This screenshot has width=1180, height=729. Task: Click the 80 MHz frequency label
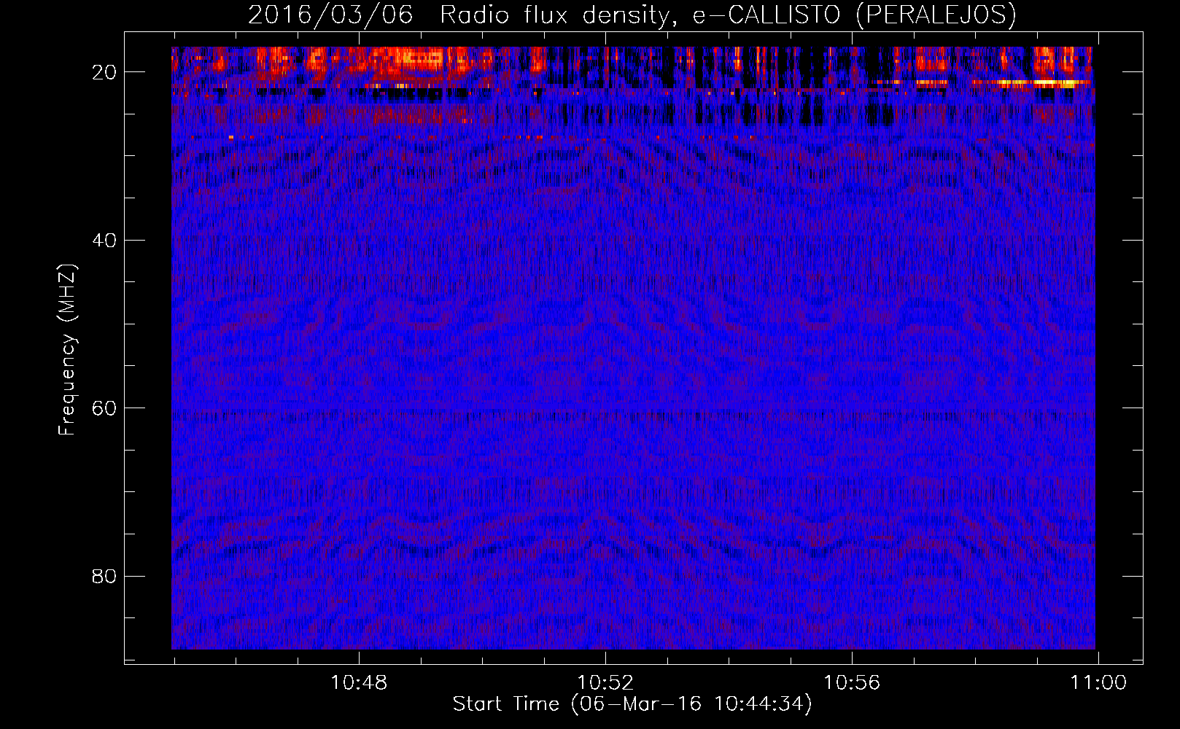[105, 576]
